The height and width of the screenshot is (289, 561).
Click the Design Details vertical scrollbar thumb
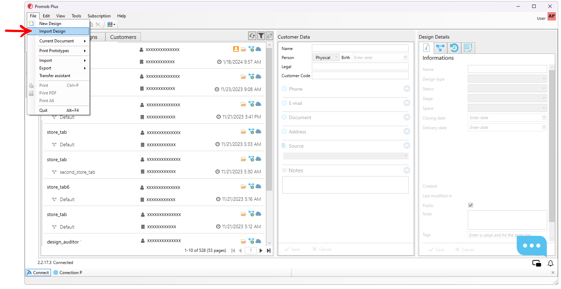[x=552, y=146]
